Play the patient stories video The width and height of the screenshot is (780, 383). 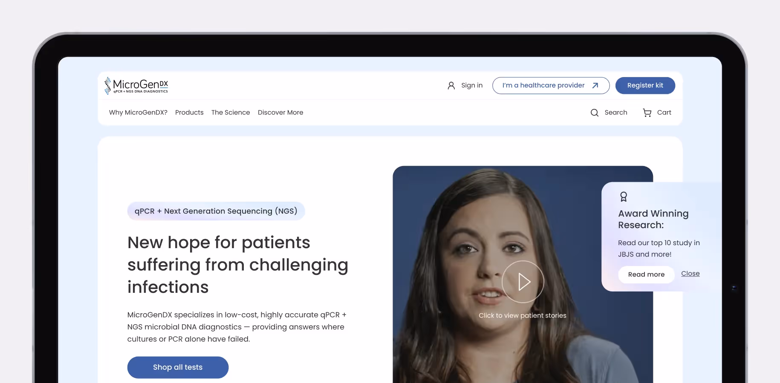pyautogui.click(x=523, y=282)
